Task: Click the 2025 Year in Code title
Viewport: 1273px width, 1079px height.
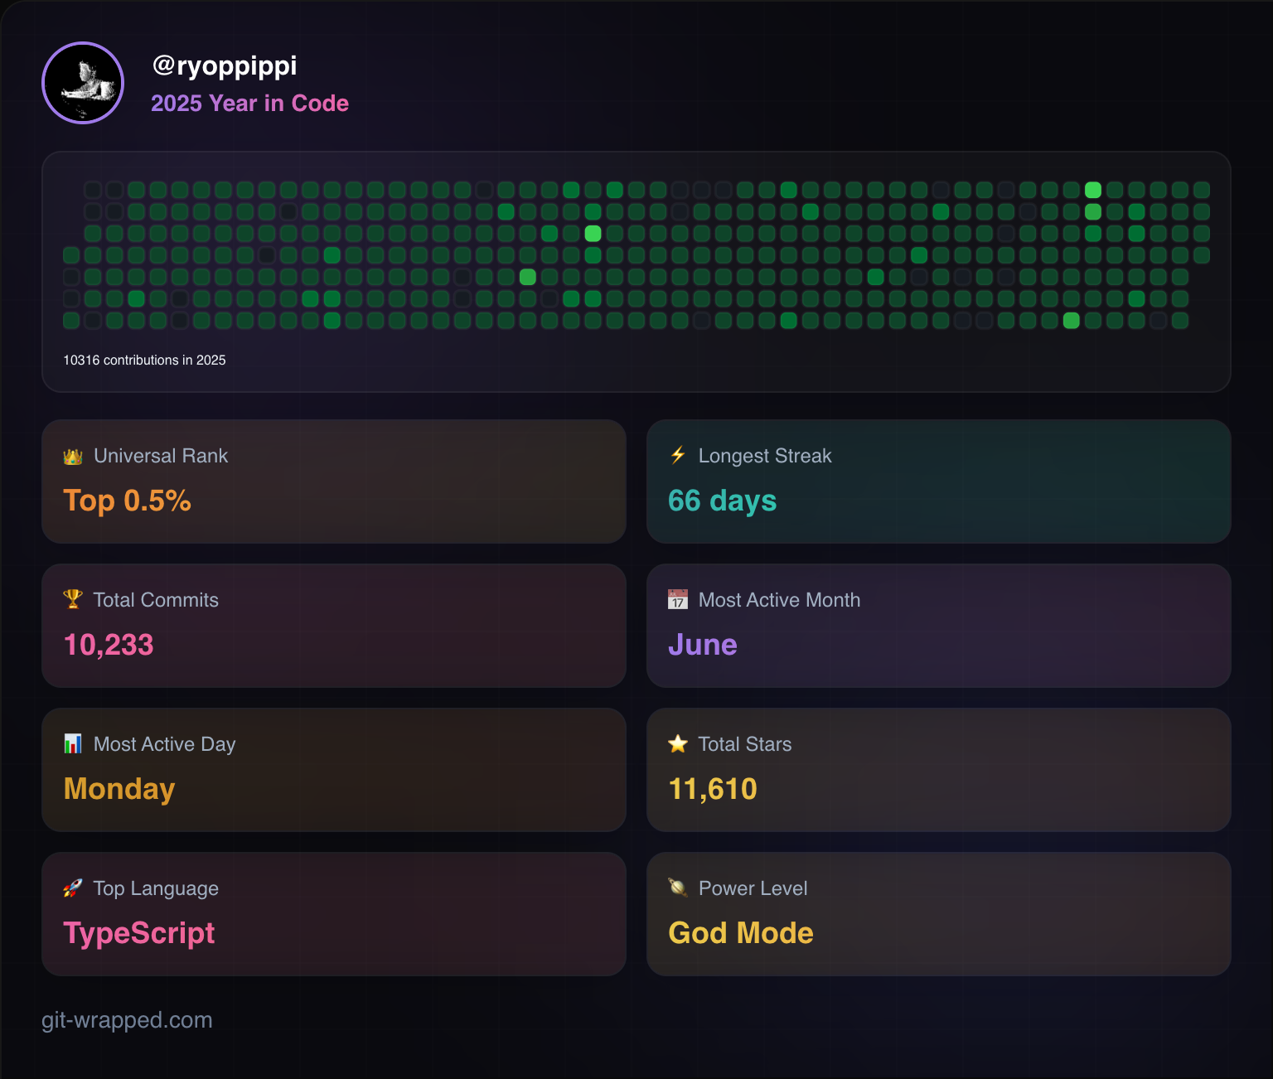Action: coord(249,103)
